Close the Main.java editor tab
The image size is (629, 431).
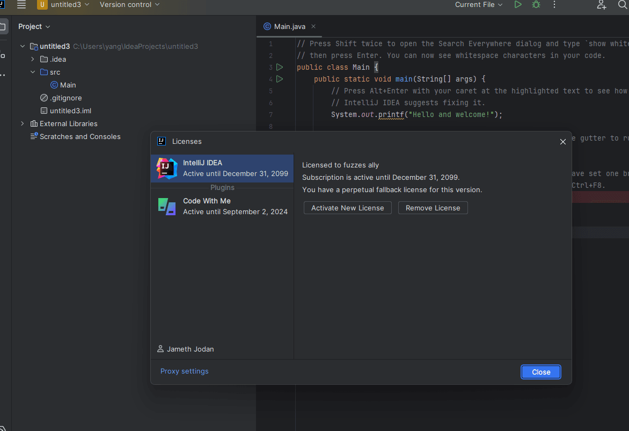click(313, 26)
